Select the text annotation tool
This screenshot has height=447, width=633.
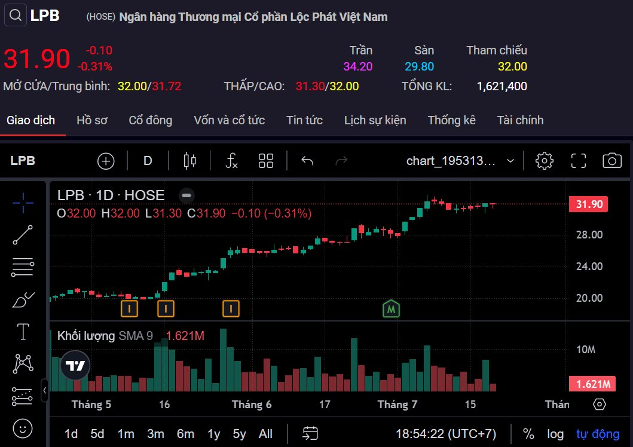(x=23, y=332)
